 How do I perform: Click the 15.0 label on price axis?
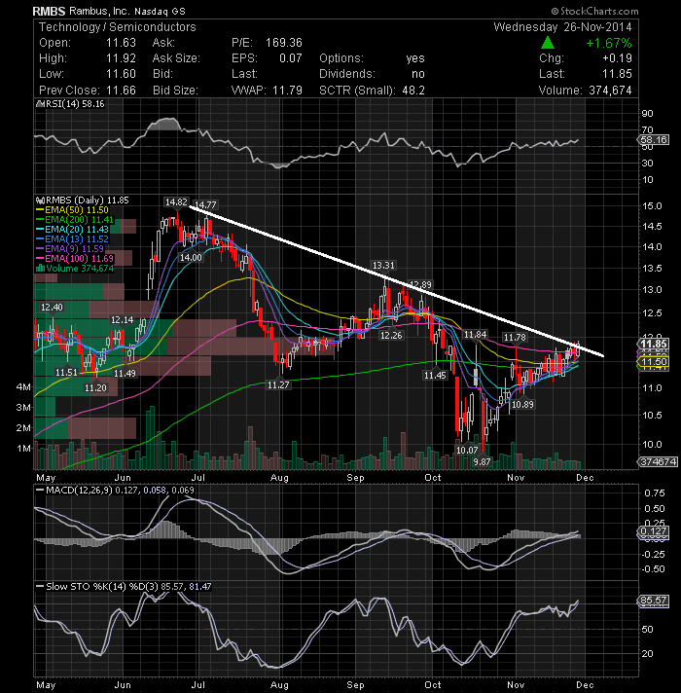pyautogui.click(x=652, y=206)
